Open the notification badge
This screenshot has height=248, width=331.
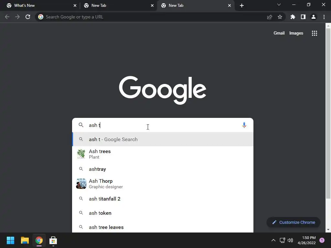pyautogui.click(x=322, y=240)
